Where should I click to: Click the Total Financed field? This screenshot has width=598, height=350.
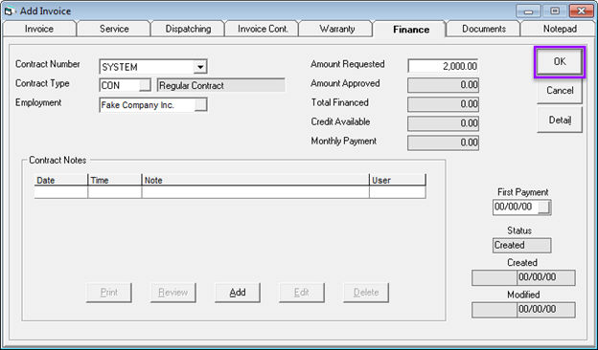pos(443,104)
